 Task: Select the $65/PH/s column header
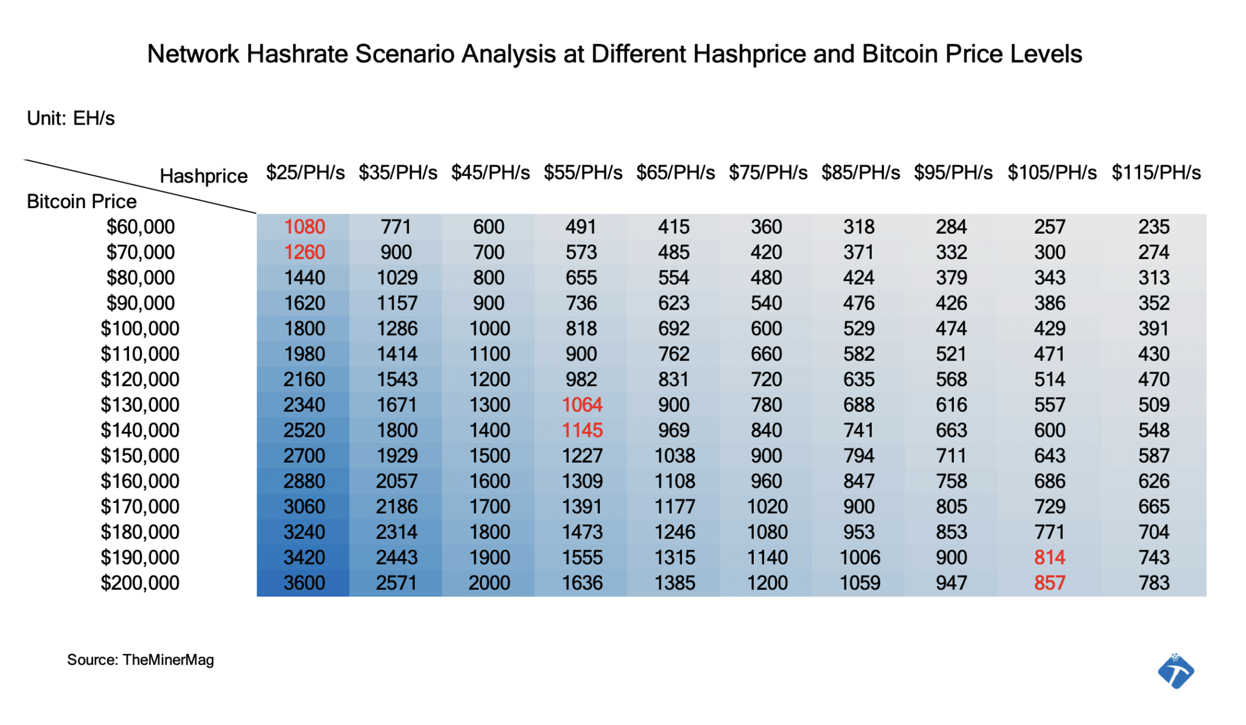(675, 173)
